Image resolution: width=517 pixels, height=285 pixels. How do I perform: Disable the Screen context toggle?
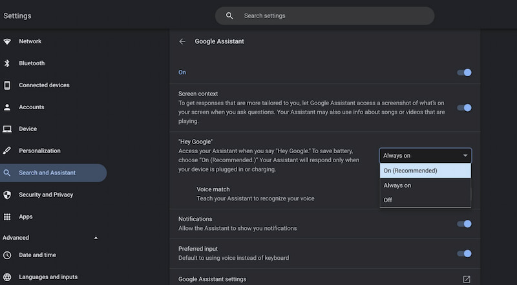tap(464, 108)
